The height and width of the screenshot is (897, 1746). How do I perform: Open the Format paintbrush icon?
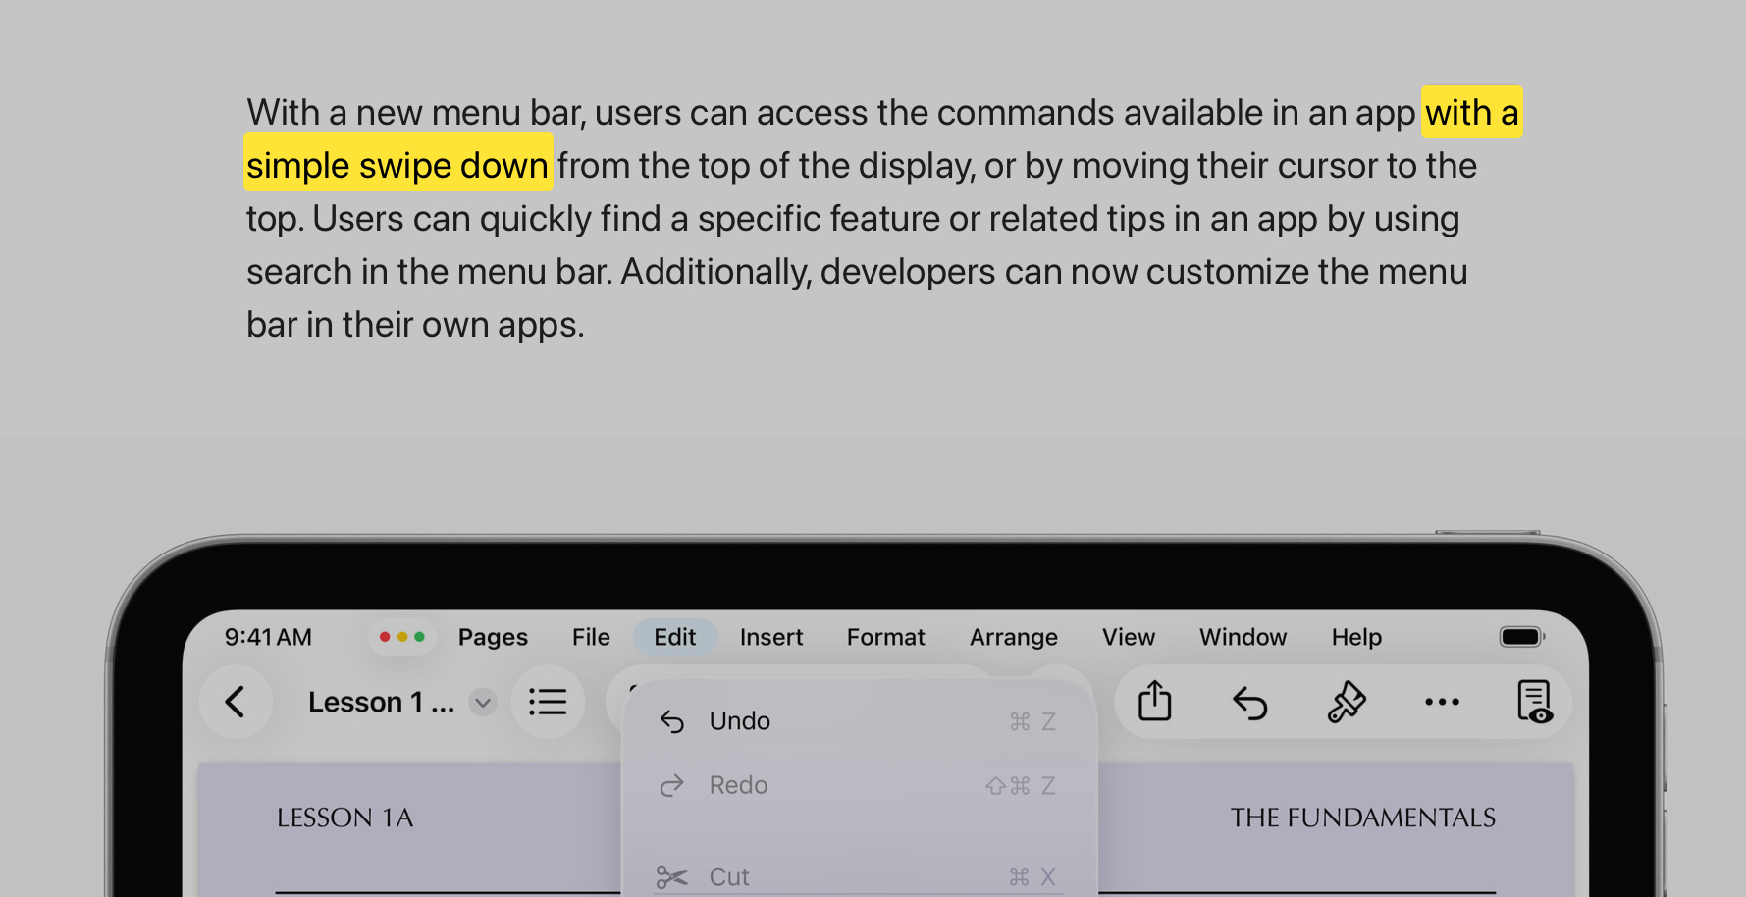click(x=1347, y=702)
